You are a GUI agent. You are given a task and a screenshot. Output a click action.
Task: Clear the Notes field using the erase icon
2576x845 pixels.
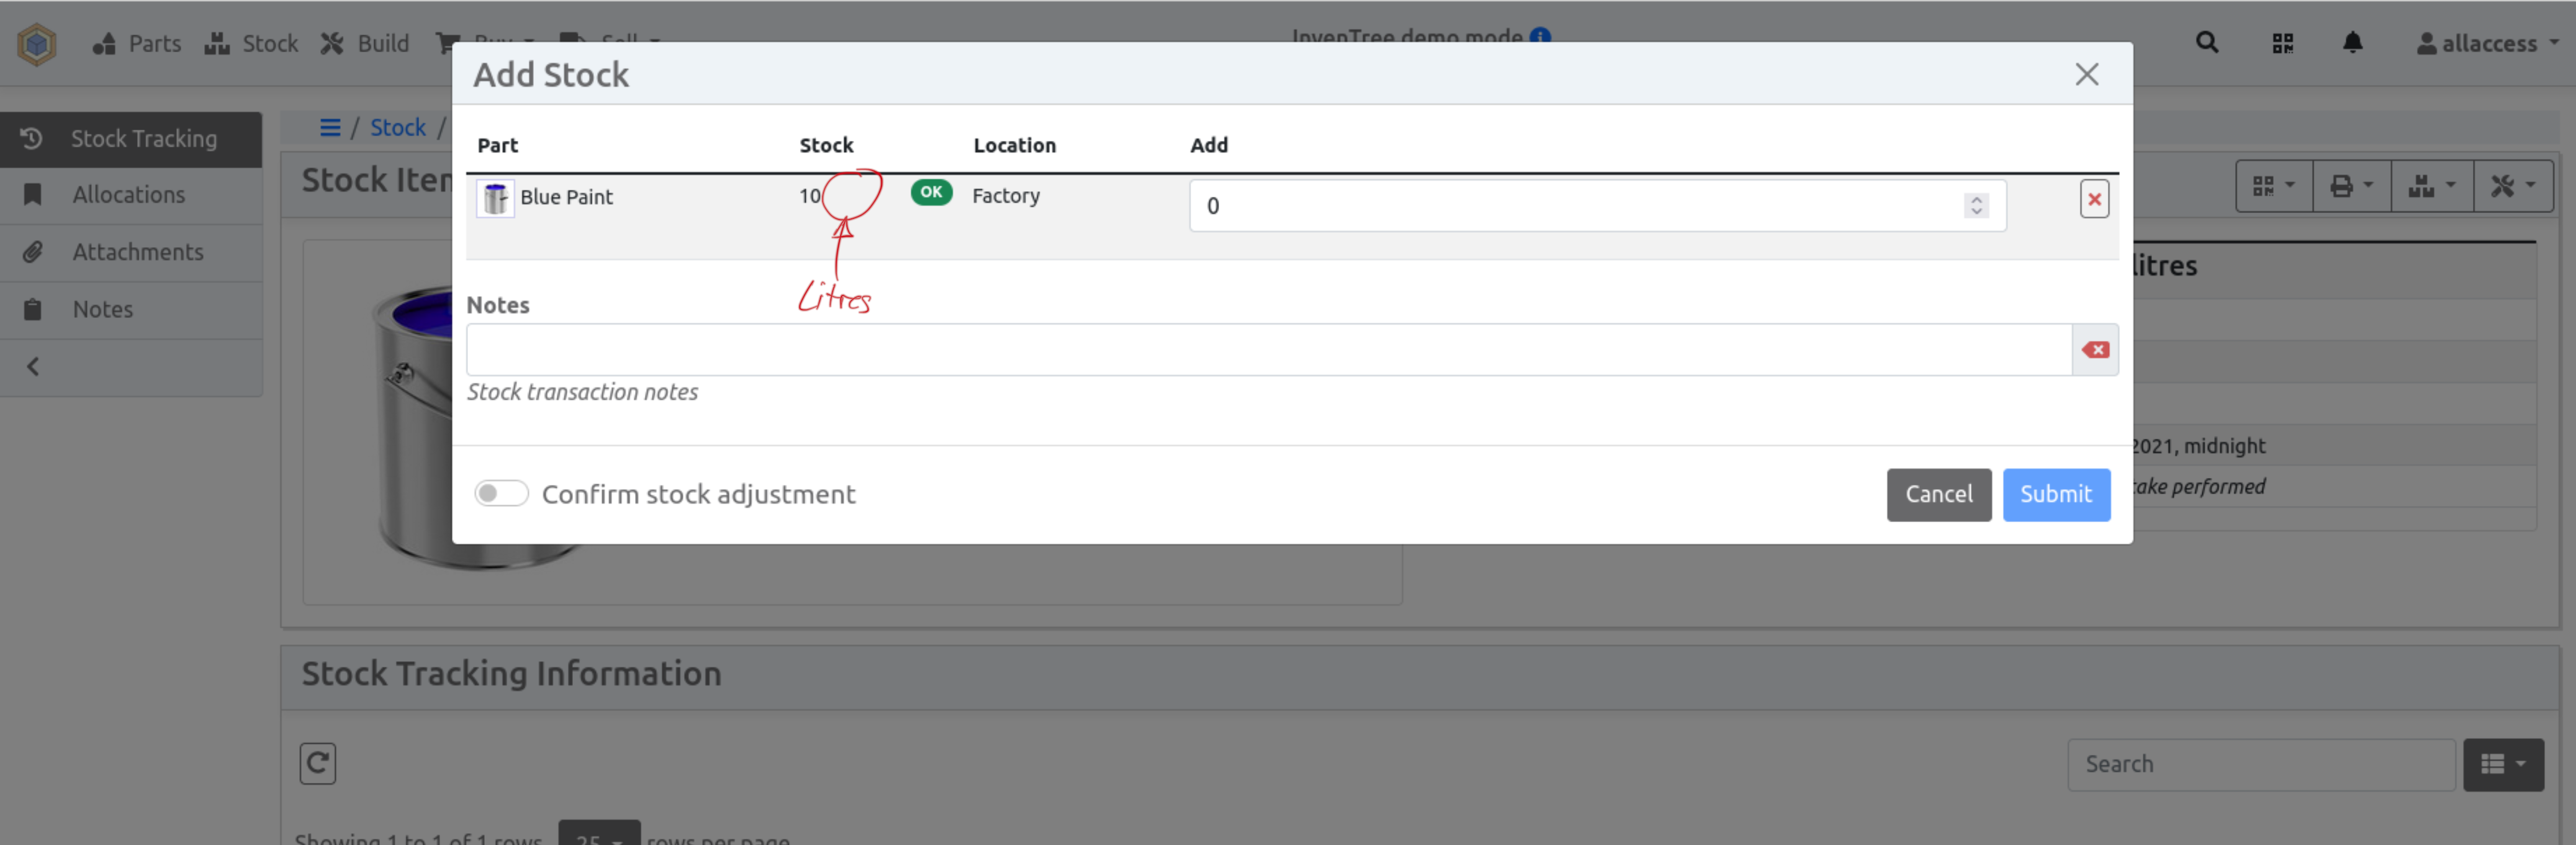pos(2095,349)
